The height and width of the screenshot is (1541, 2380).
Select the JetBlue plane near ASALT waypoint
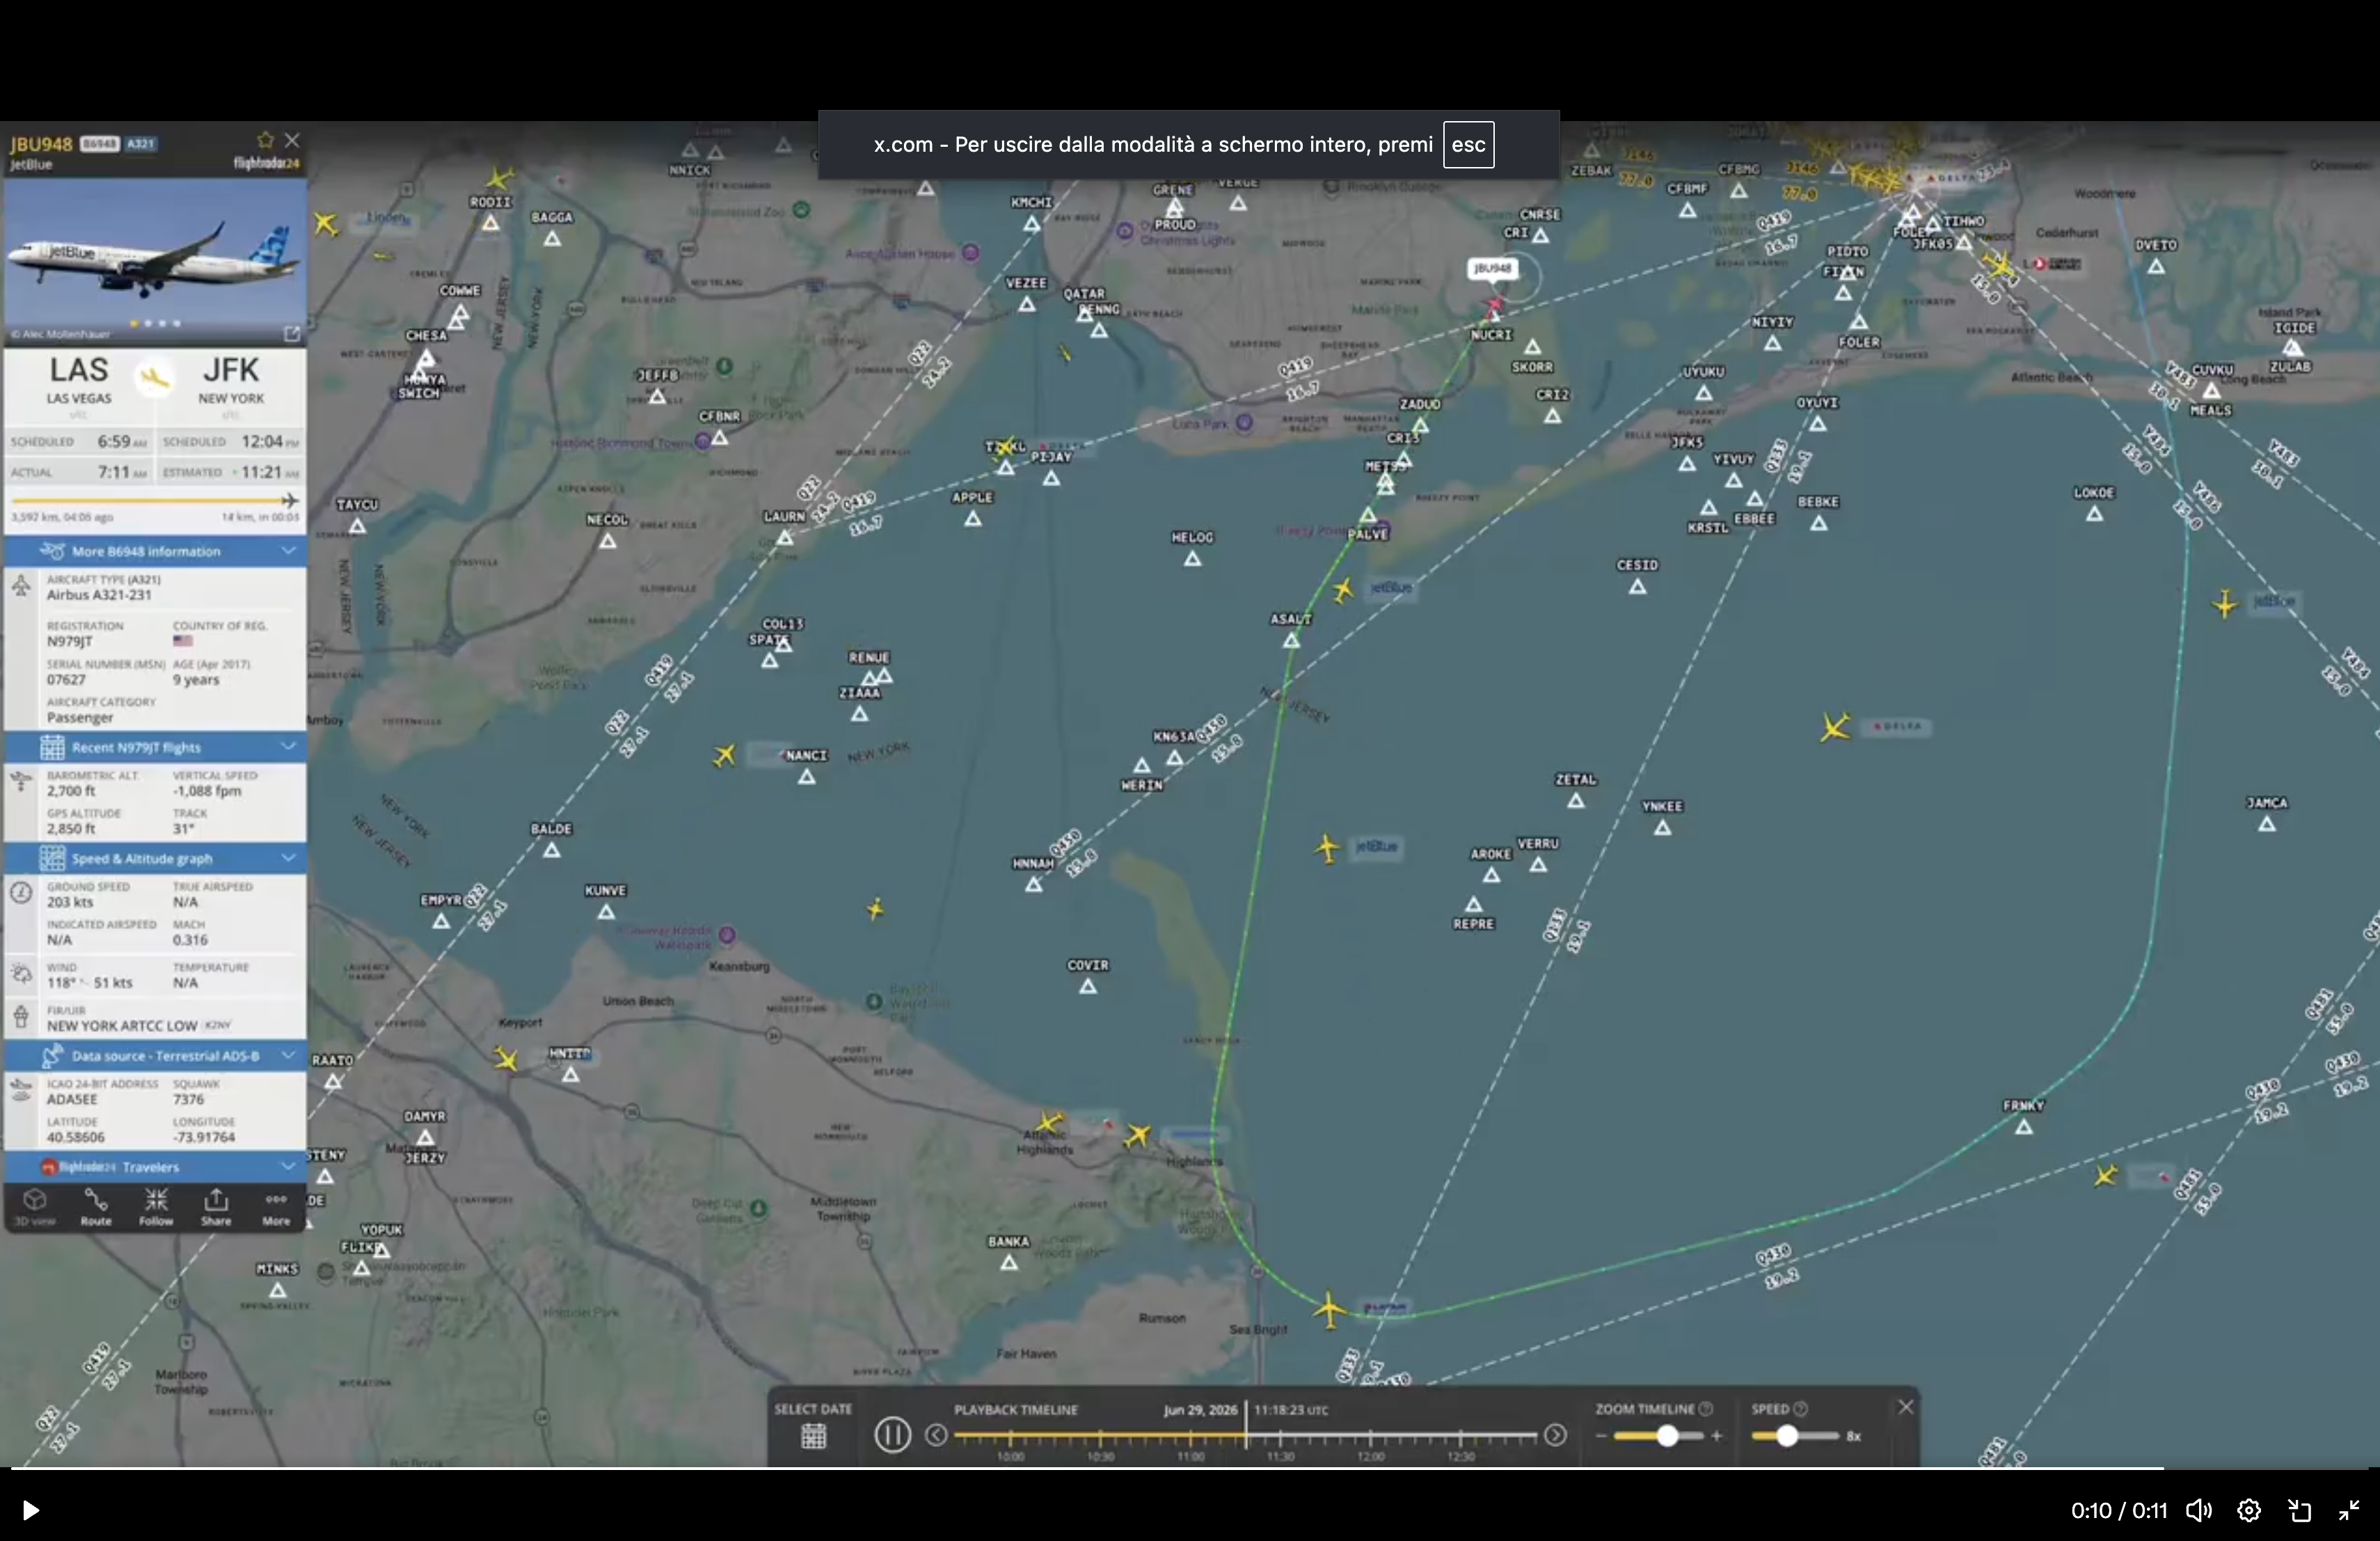1343,590
